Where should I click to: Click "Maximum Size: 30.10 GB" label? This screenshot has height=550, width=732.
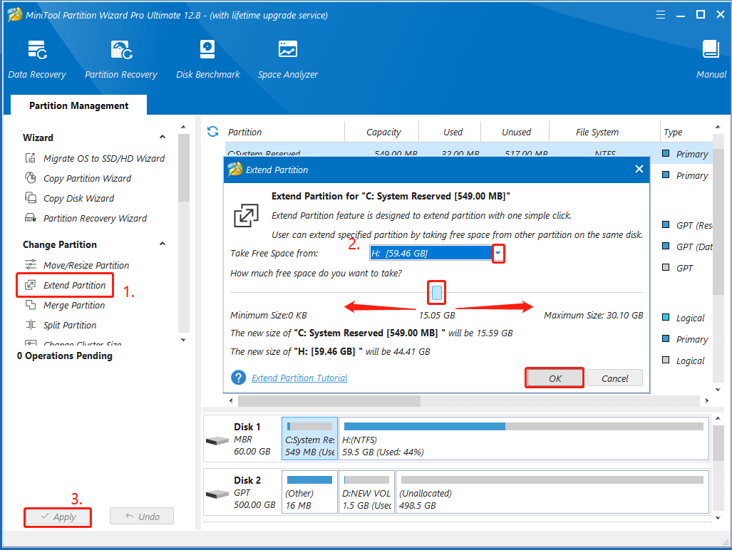click(593, 316)
